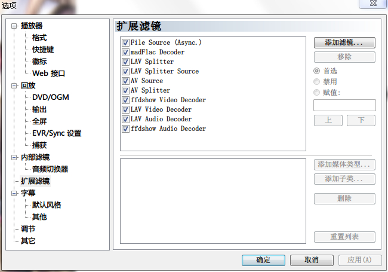The image size is (388, 272).
Task: Collapse the 字幕 tree node
Action: 14,194
